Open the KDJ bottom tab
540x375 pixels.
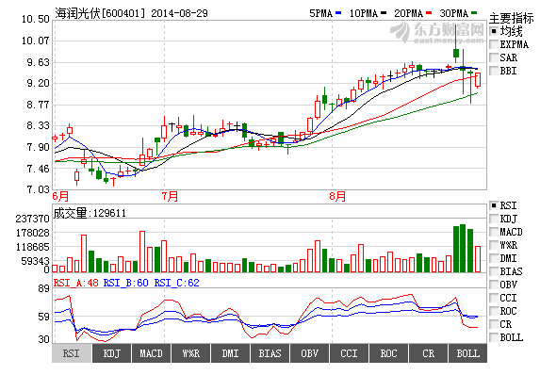pyautogui.click(x=111, y=353)
